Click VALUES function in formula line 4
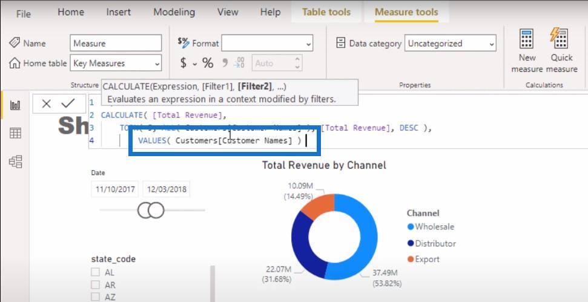This screenshot has width=588, height=302. [152, 140]
